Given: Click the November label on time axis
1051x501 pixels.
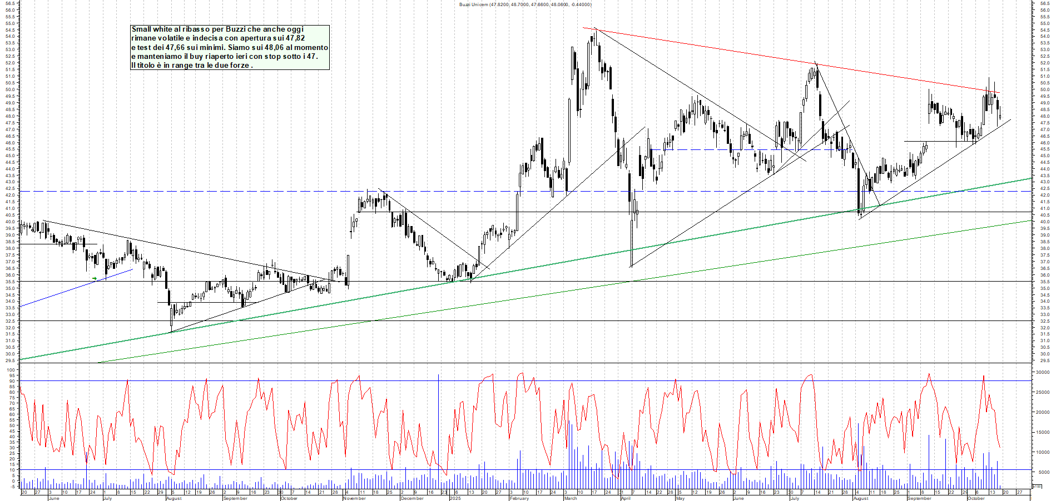Looking at the screenshot, I should point(354,498).
